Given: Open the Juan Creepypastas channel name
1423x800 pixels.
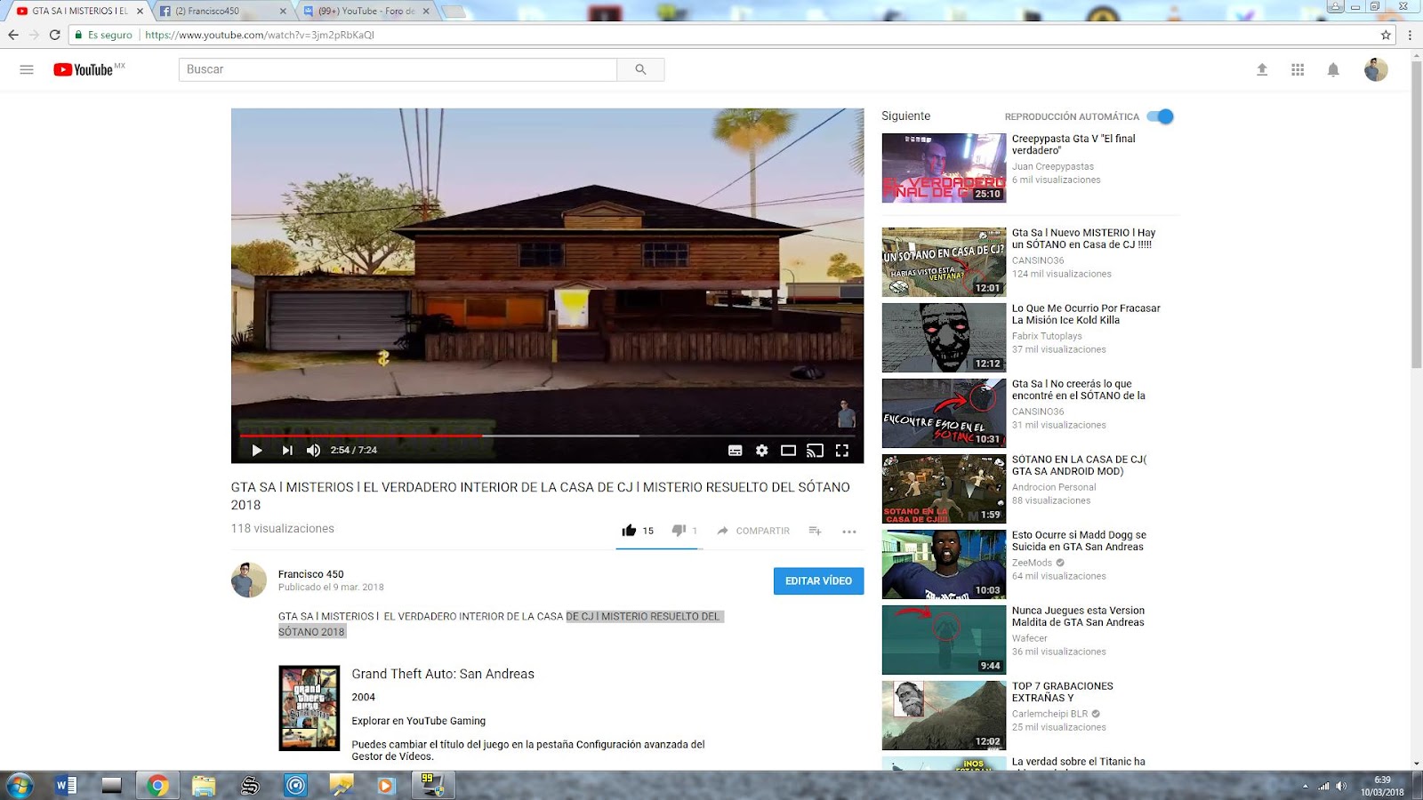Looking at the screenshot, I should point(1053,167).
